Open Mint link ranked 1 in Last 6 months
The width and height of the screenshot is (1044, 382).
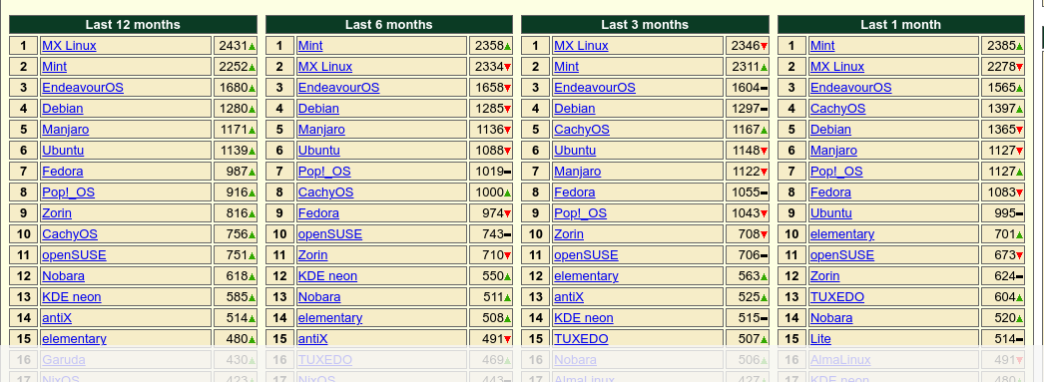pos(311,46)
